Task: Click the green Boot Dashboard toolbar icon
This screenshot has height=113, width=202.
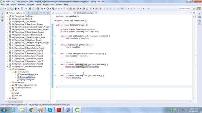Action: (30, 8)
